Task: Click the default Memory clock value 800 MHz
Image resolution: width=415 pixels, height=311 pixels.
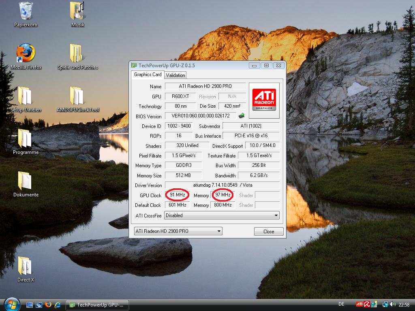Action: 222,205
